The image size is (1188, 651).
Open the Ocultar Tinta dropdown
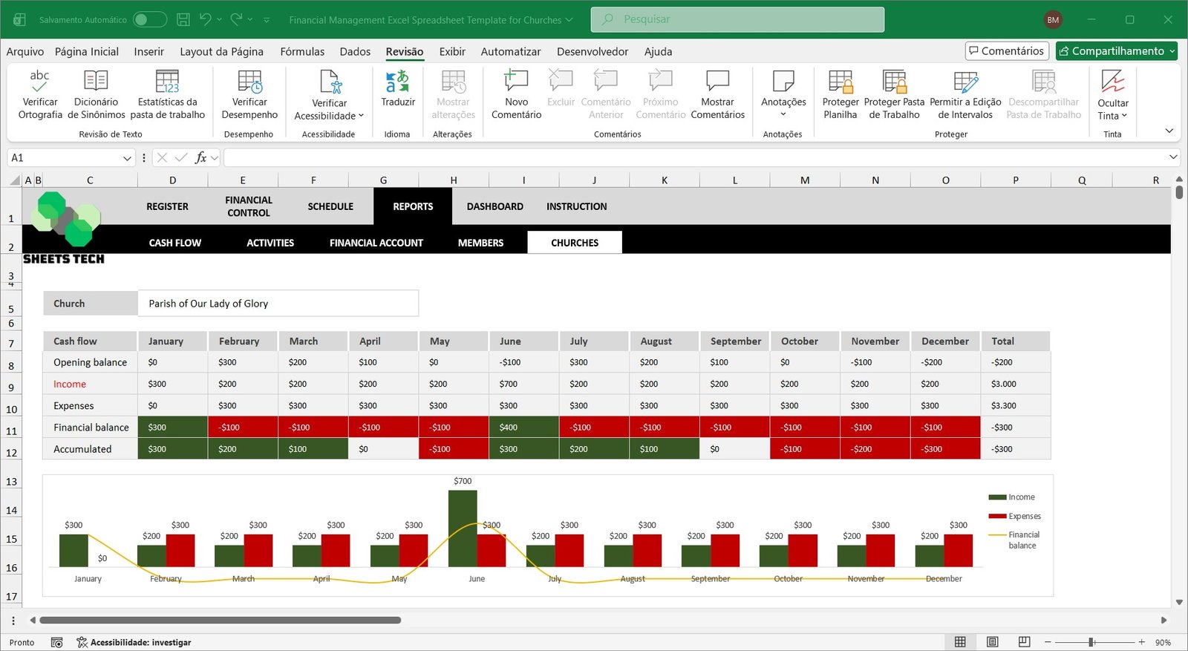click(x=1112, y=115)
